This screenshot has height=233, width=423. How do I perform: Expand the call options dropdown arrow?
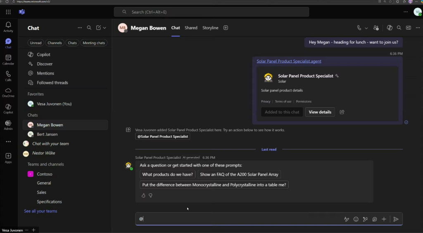[366, 28]
